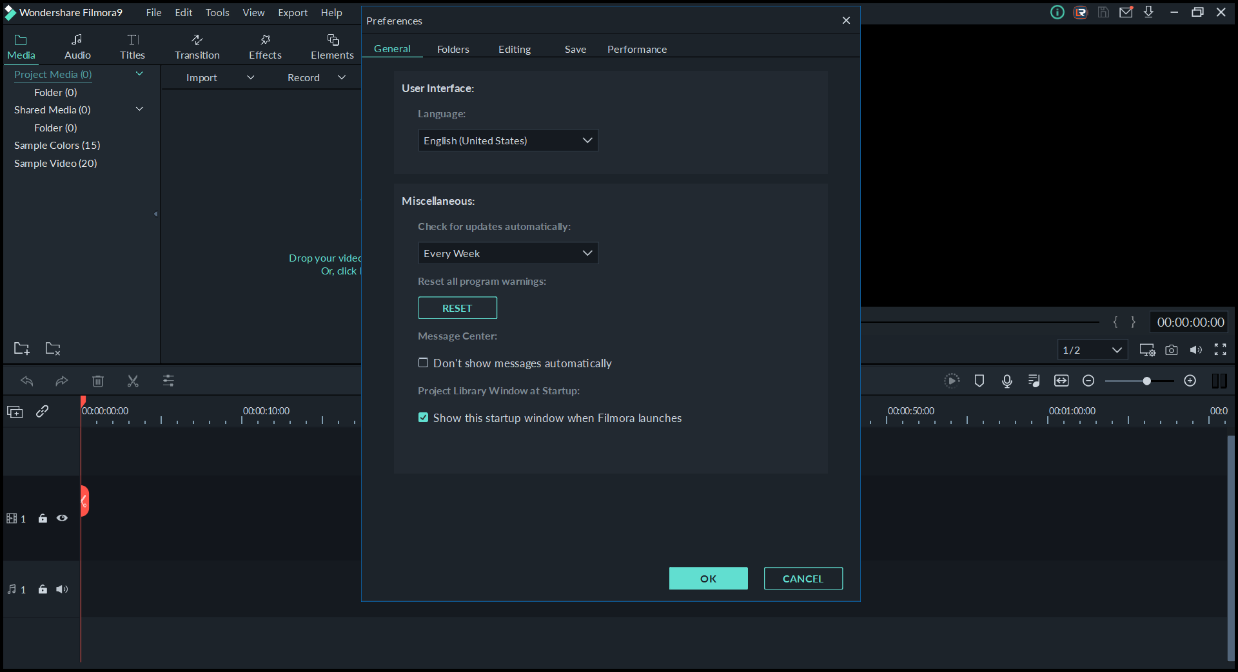Click the Redo arrow in timeline toolbar
Image resolution: width=1238 pixels, height=672 pixels.
point(61,381)
